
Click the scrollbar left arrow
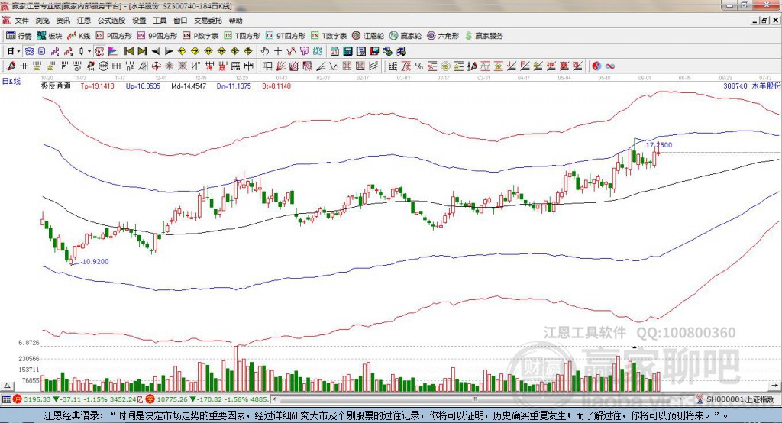click(x=275, y=399)
